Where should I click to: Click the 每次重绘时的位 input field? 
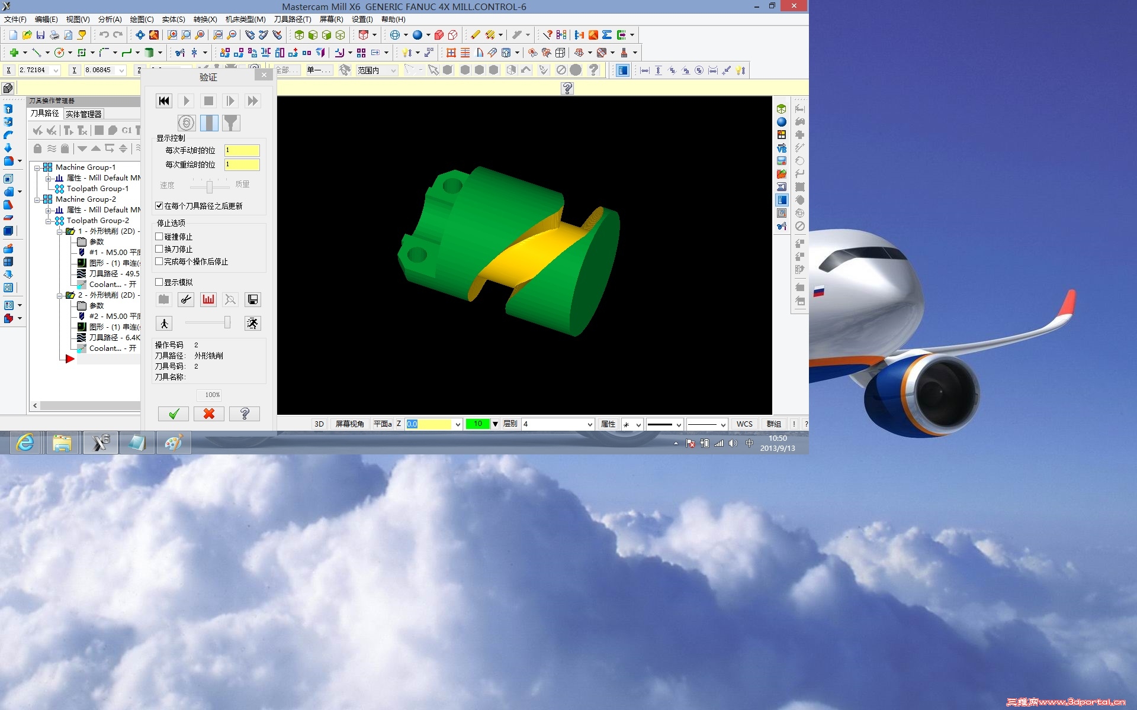click(x=242, y=164)
